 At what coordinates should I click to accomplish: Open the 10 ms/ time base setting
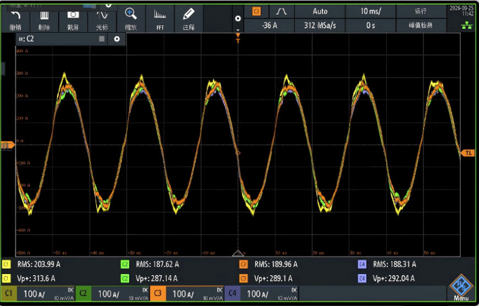click(371, 12)
